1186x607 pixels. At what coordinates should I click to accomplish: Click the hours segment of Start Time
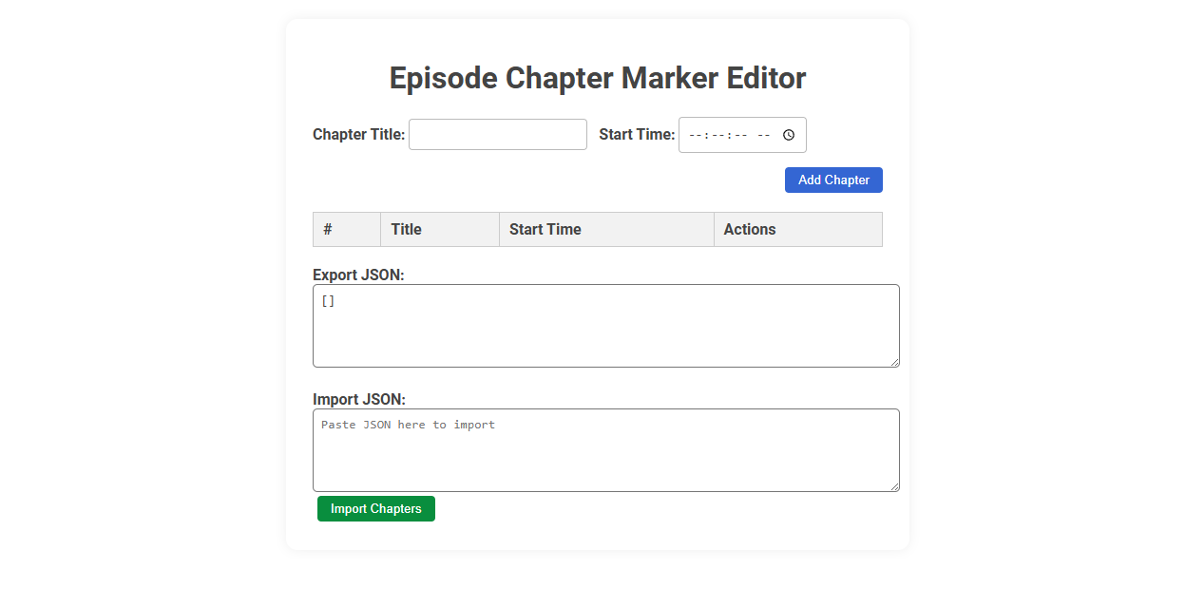pyautogui.click(x=693, y=134)
